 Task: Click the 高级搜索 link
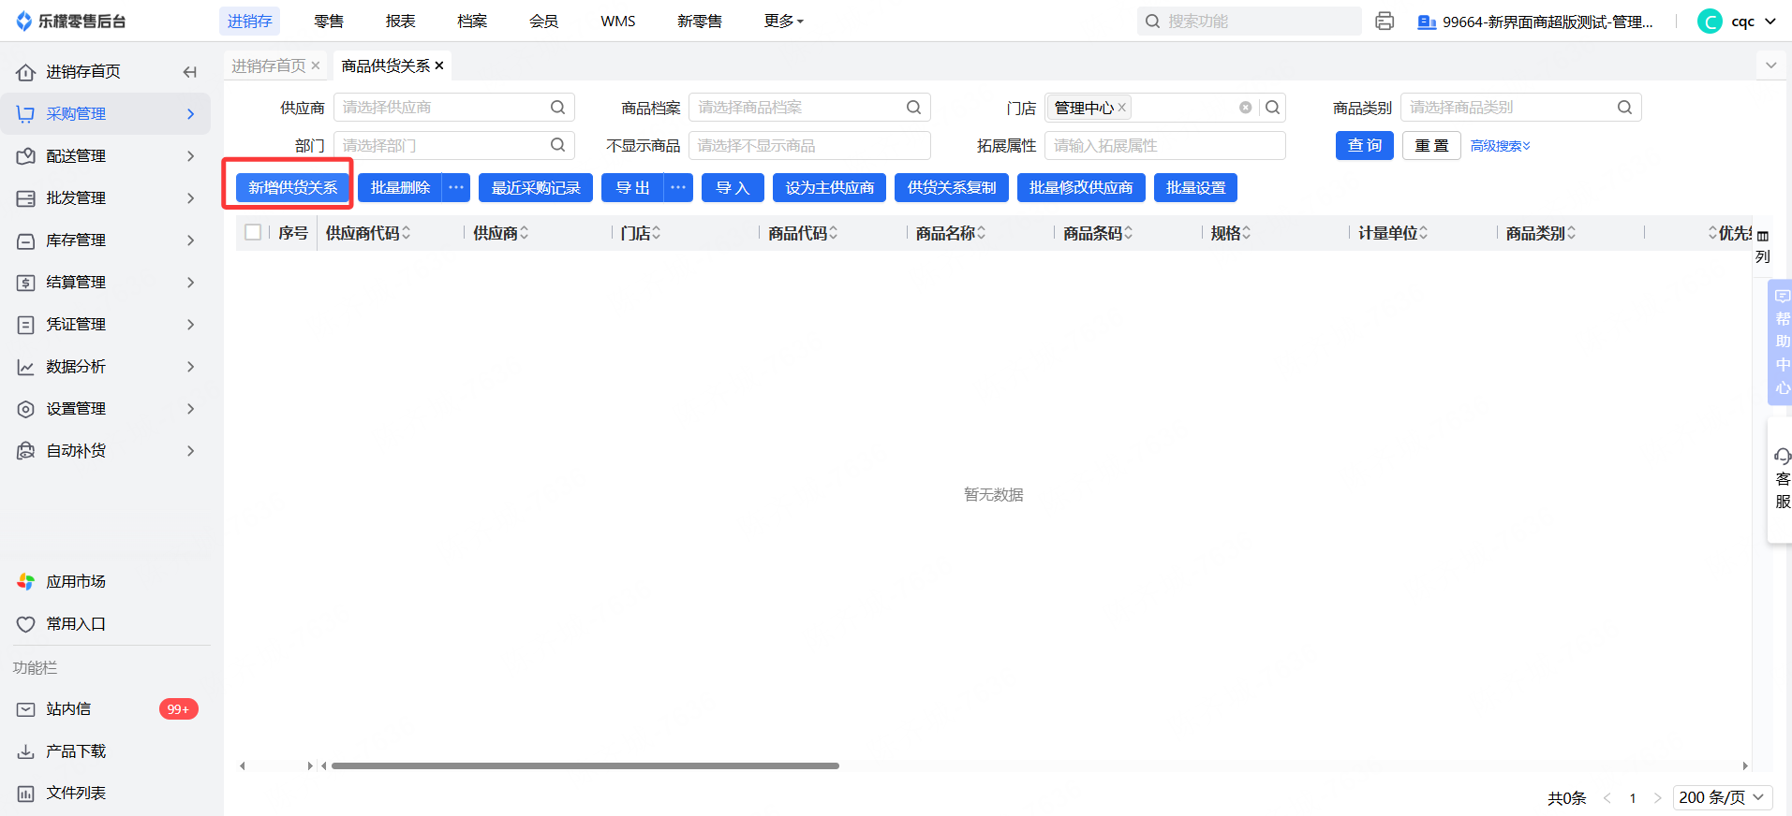click(1500, 146)
